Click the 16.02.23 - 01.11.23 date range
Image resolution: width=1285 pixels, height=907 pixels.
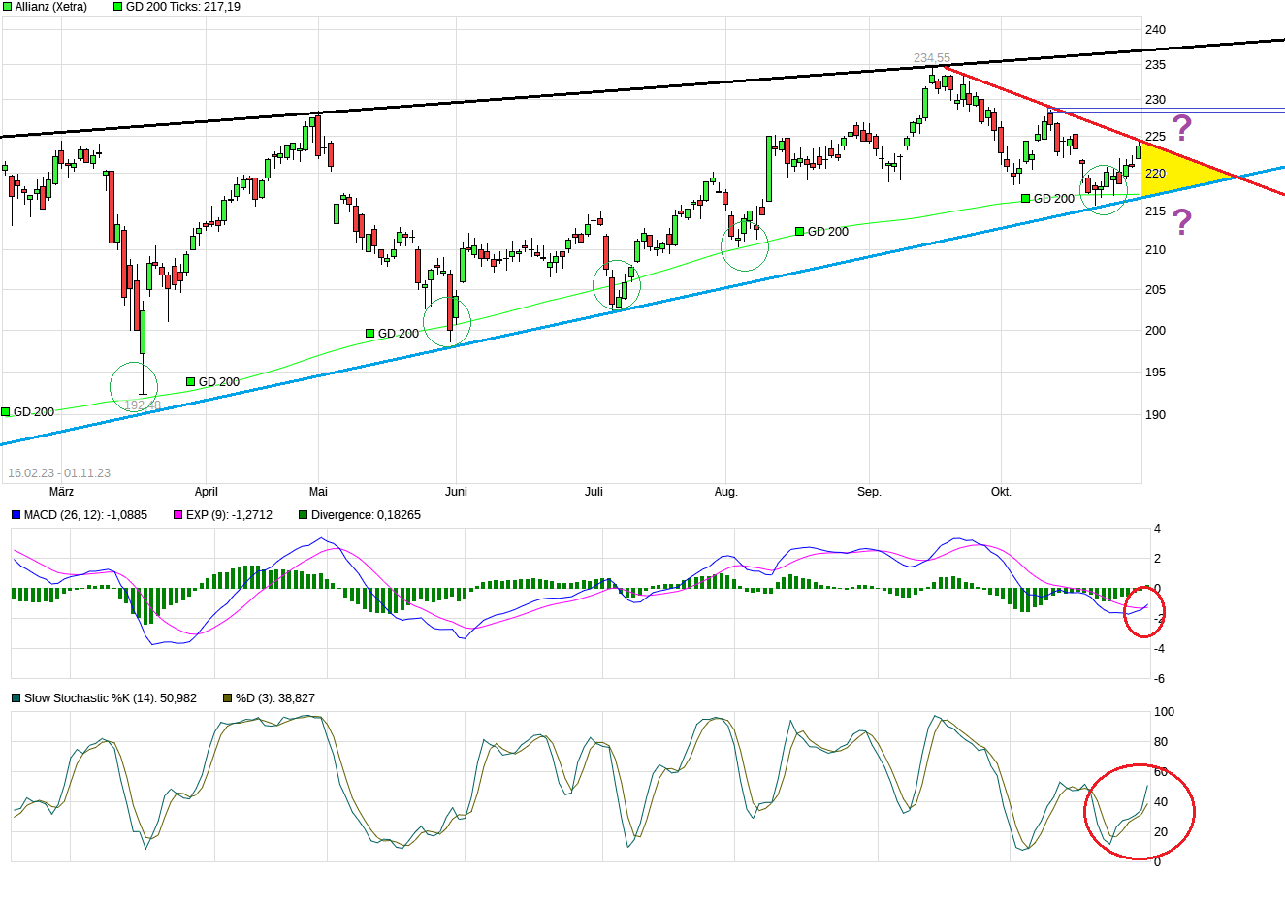point(58,472)
